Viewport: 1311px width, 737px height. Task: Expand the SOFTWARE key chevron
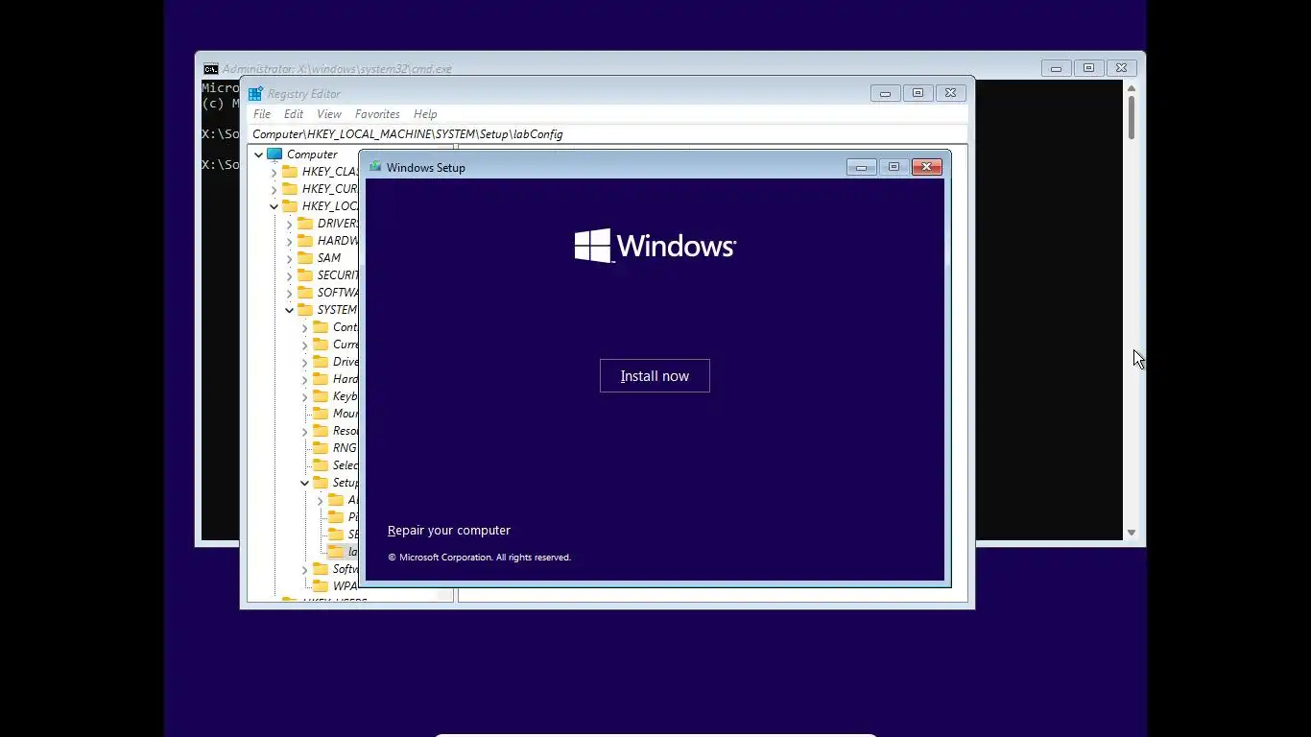coord(289,293)
